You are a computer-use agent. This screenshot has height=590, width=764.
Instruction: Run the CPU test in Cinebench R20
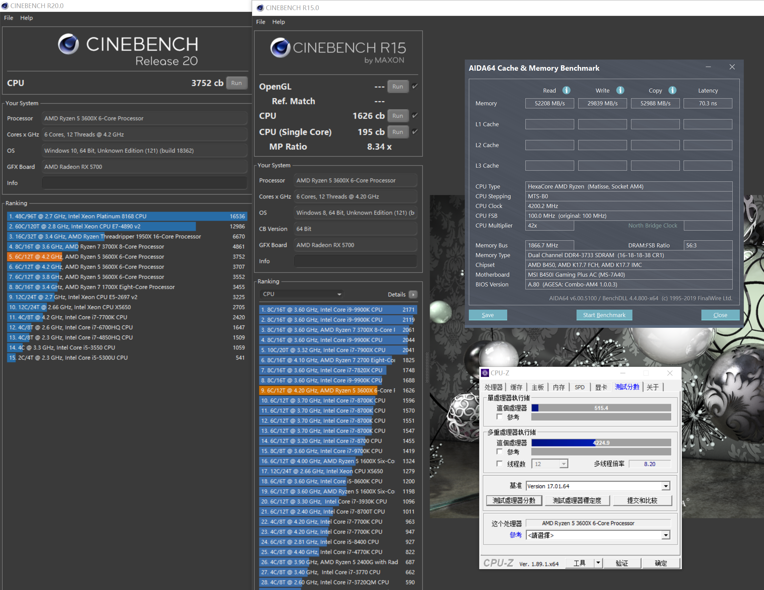pos(237,83)
